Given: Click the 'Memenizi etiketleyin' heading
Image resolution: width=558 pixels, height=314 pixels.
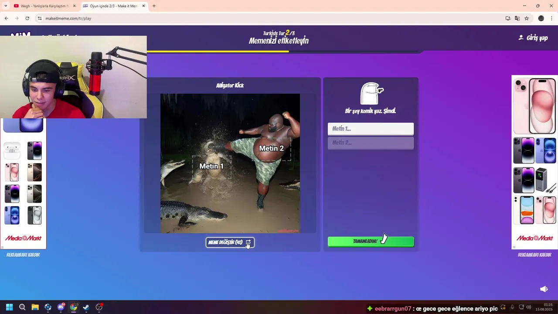Looking at the screenshot, I should [x=279, y=41].
